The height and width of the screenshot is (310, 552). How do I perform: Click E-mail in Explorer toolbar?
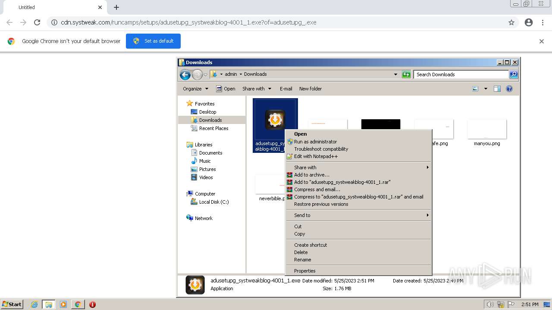pyautogui.click(x=286, y=89)
